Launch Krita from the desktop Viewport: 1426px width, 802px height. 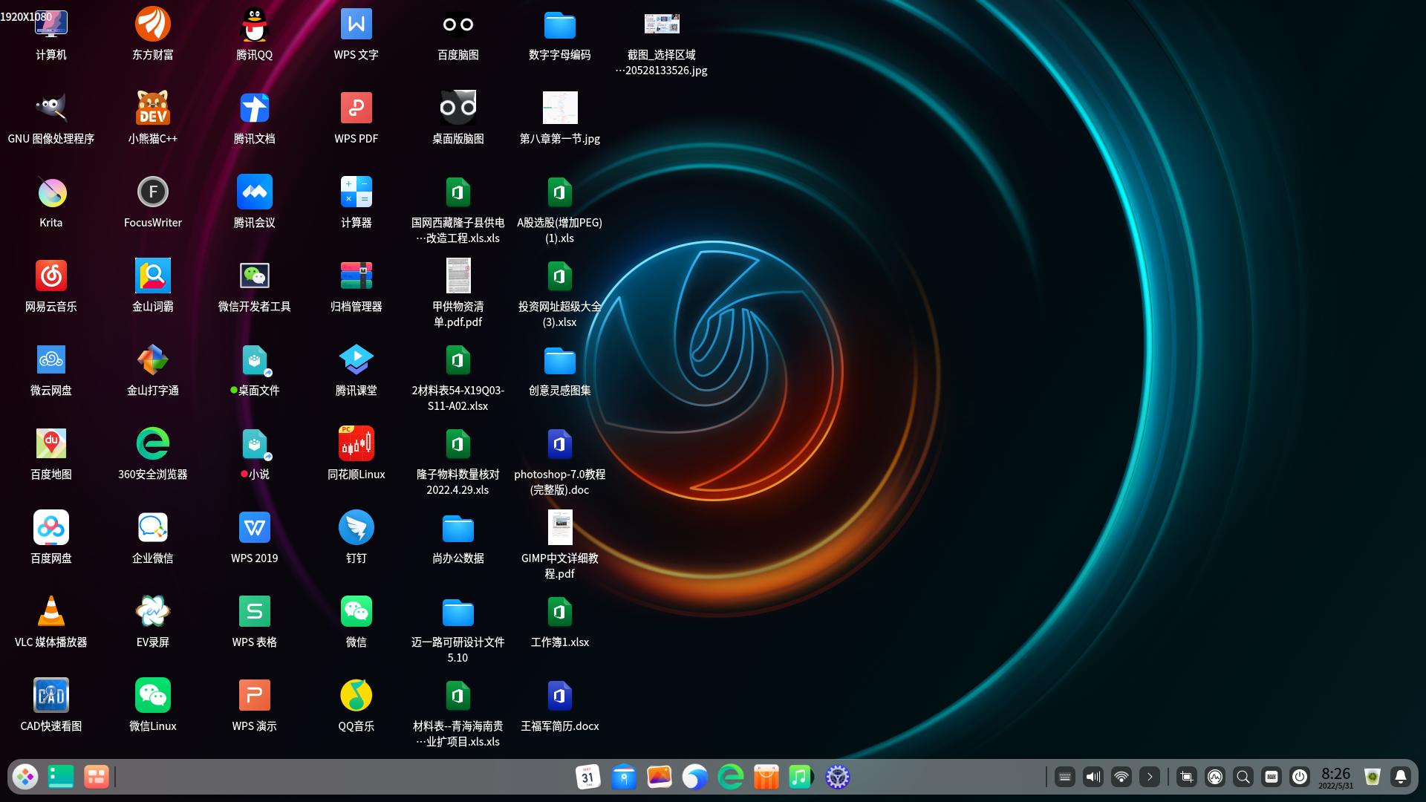point(51,191)
